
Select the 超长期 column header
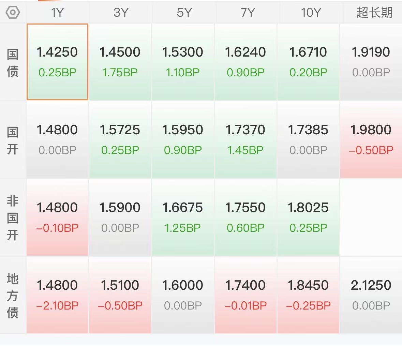[x=374, y=12]
